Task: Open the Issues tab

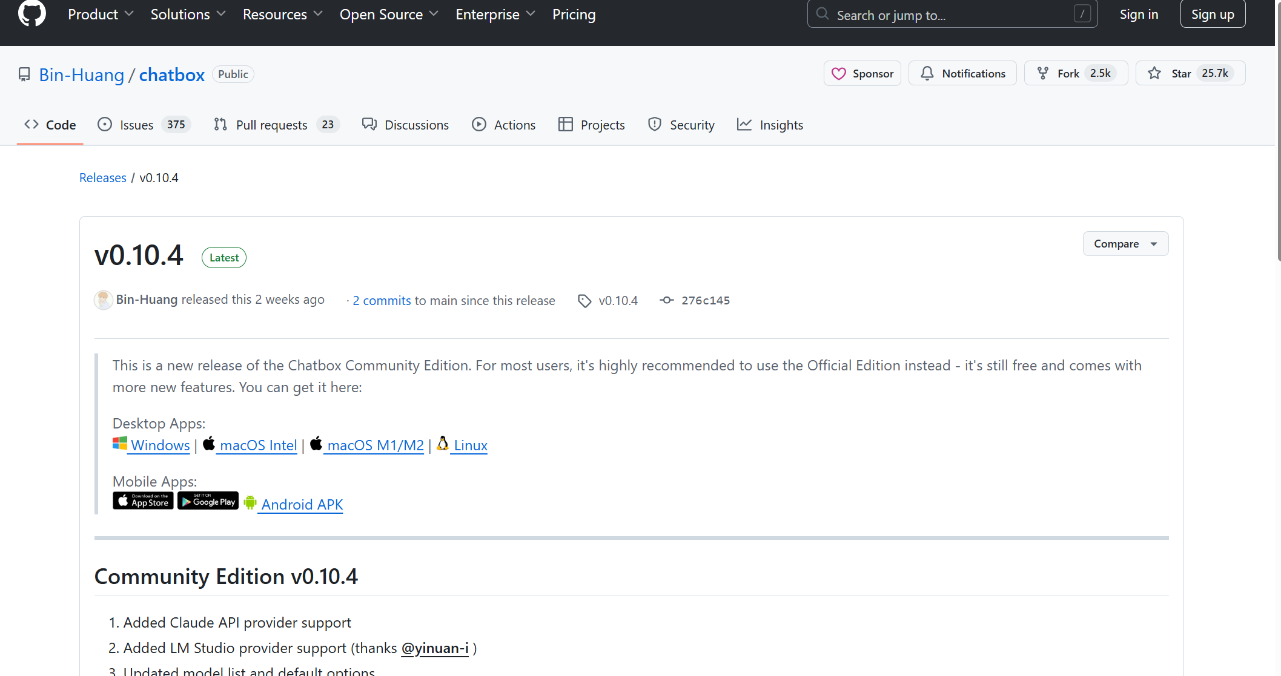Action: point(144,125)
